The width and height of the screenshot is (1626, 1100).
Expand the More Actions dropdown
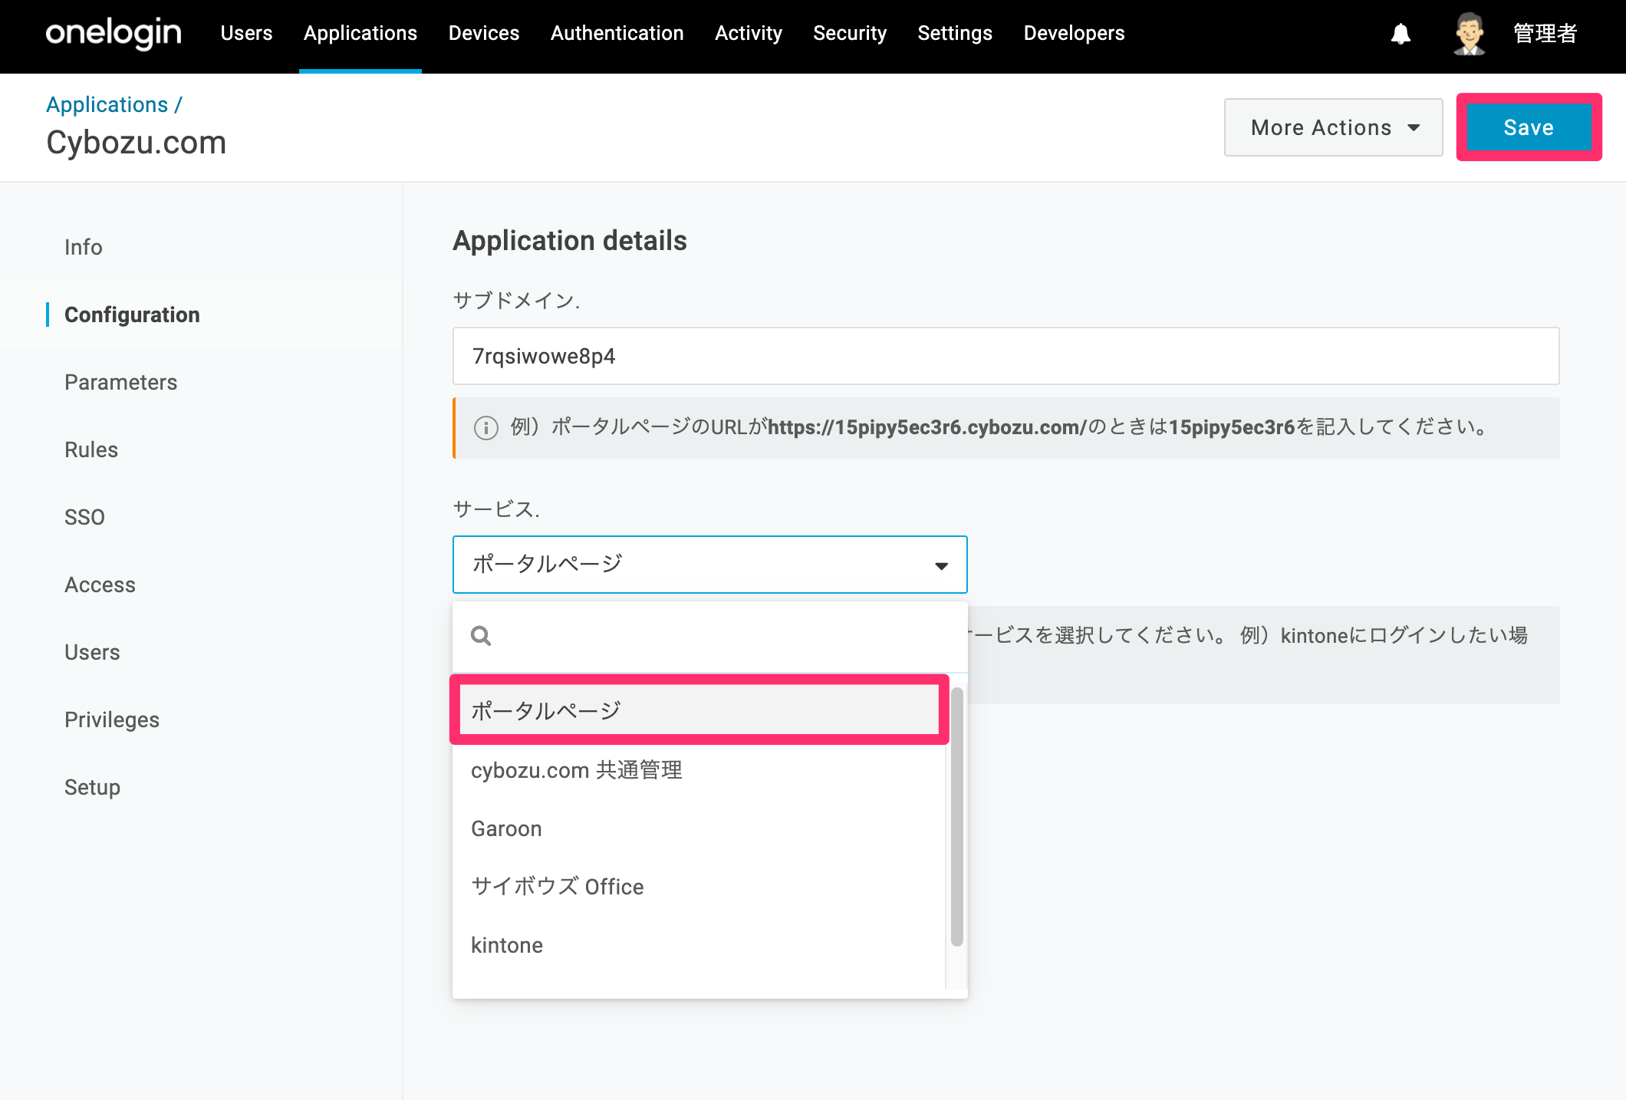(x=1334, y=127)
